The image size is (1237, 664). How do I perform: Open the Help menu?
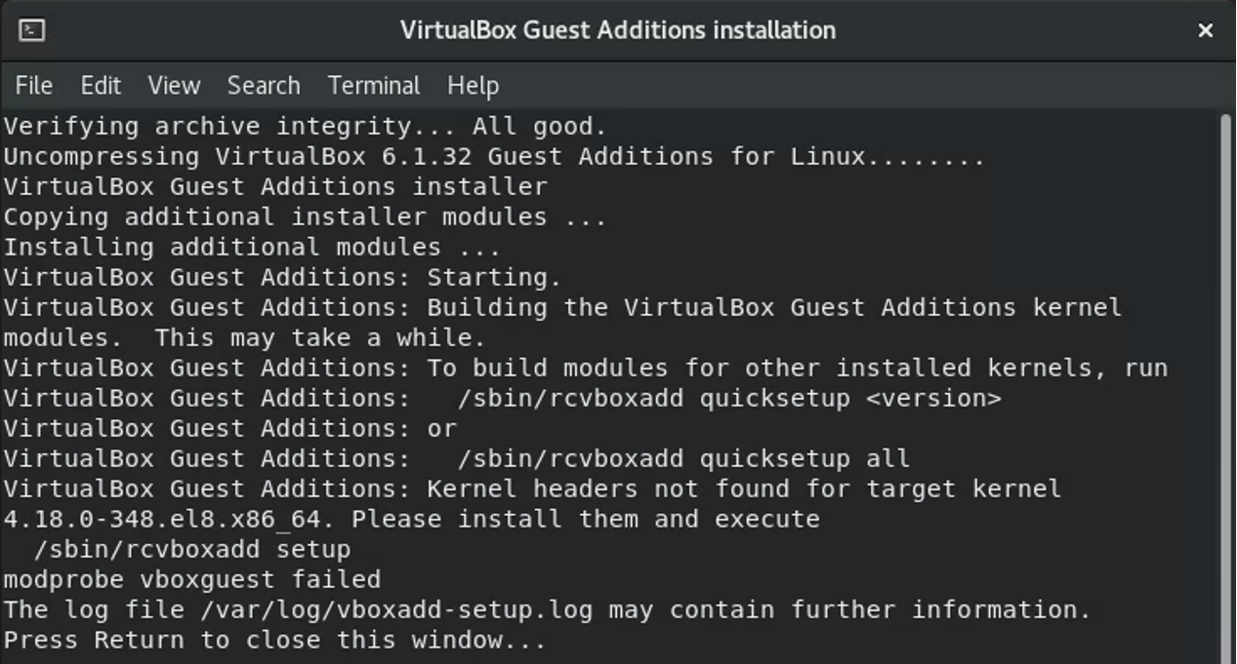tap(473, 86)
